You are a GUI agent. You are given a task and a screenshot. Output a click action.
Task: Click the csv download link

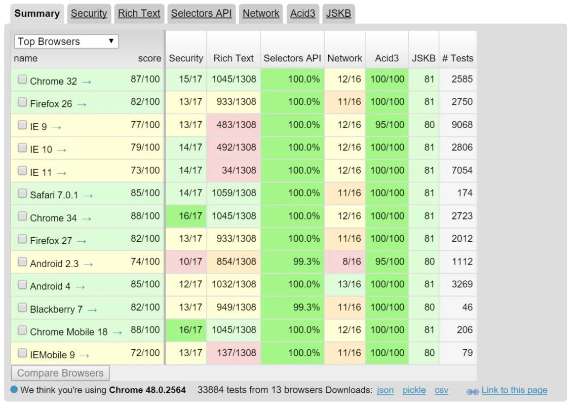(441, 390)
